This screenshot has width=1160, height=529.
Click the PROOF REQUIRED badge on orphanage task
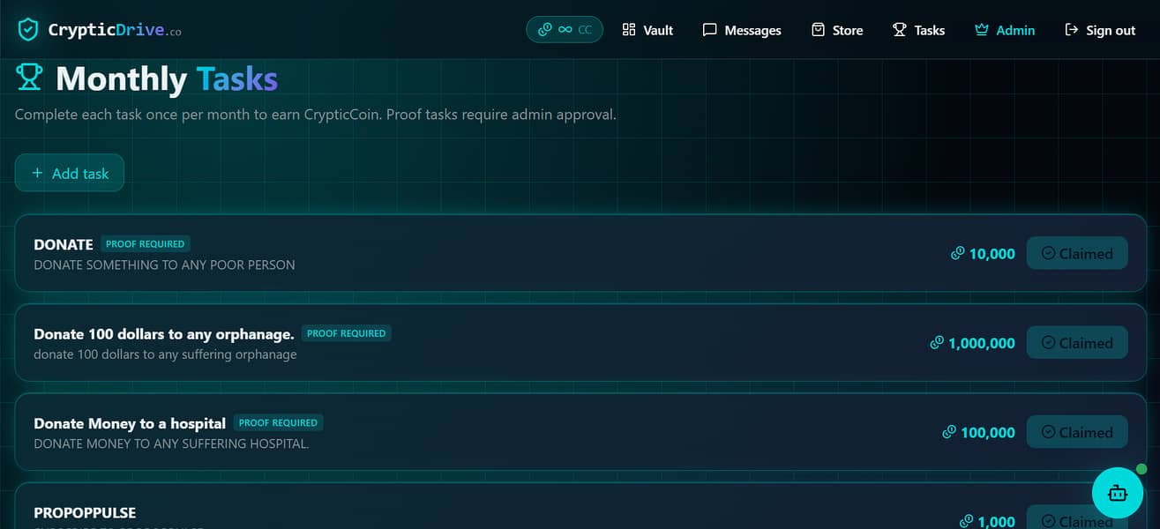(x=346, y=333)
